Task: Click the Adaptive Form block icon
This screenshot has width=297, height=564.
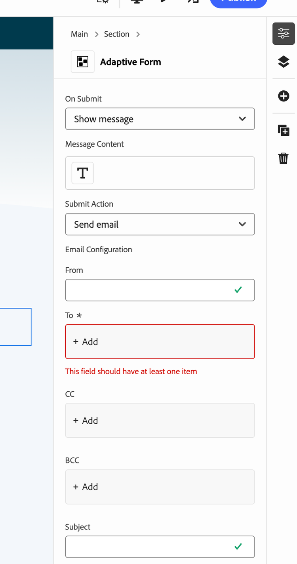Action: pyautogui.click(x=83, y=62)
